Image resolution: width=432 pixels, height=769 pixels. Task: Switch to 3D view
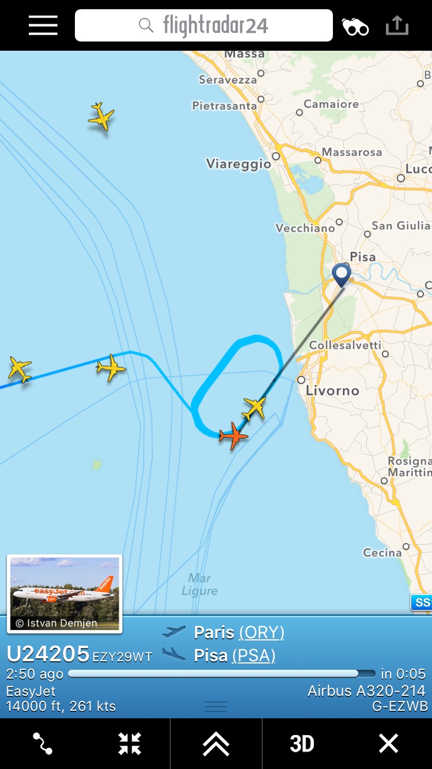click(x=302, y=744)
